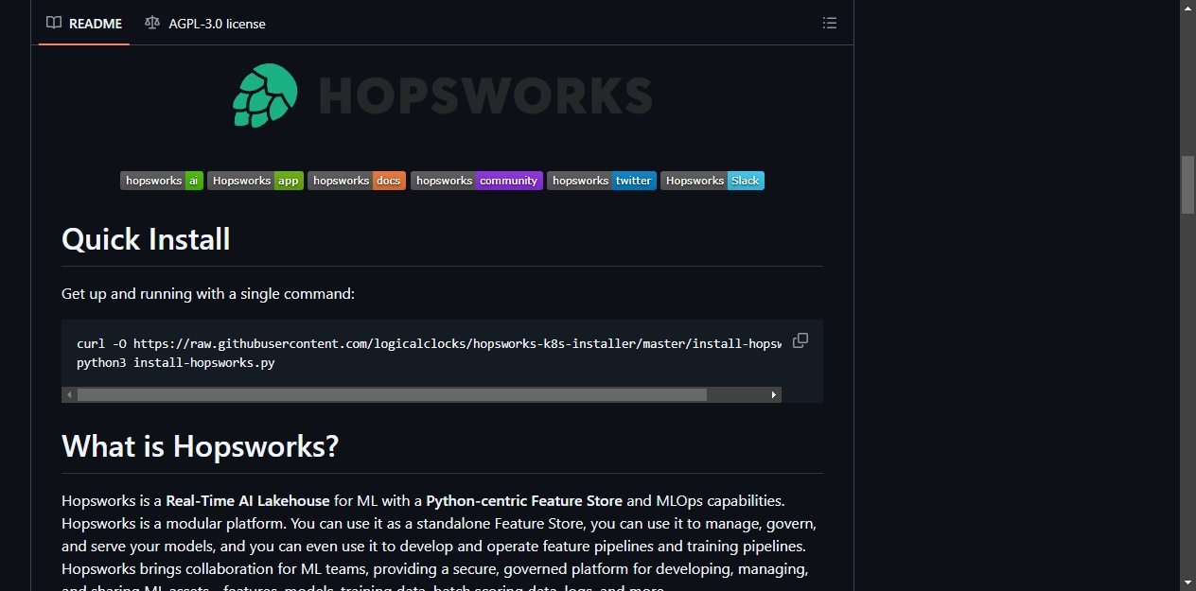The image size is (1196, 591).
Task: Click the book icon beside README
Action: (x=54, y=23)
